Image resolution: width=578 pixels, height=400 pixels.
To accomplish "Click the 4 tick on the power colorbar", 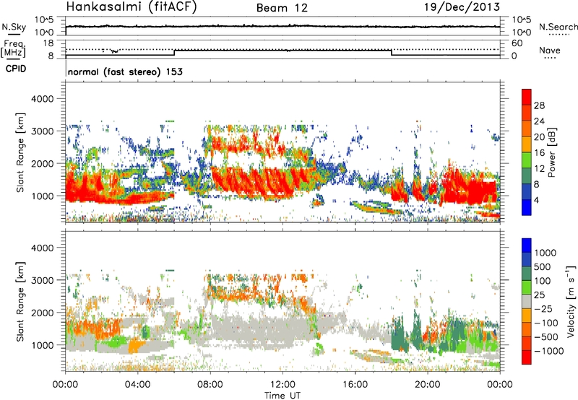I will click(536, 200).
